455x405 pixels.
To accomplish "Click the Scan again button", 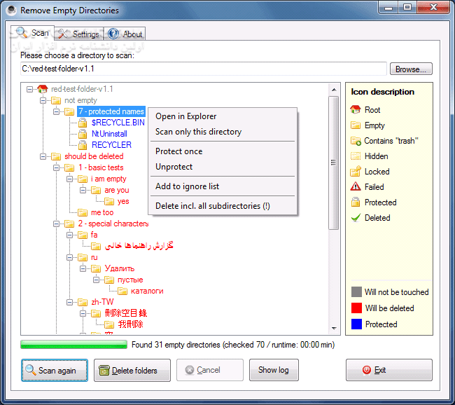I will (x=55, y=370).
